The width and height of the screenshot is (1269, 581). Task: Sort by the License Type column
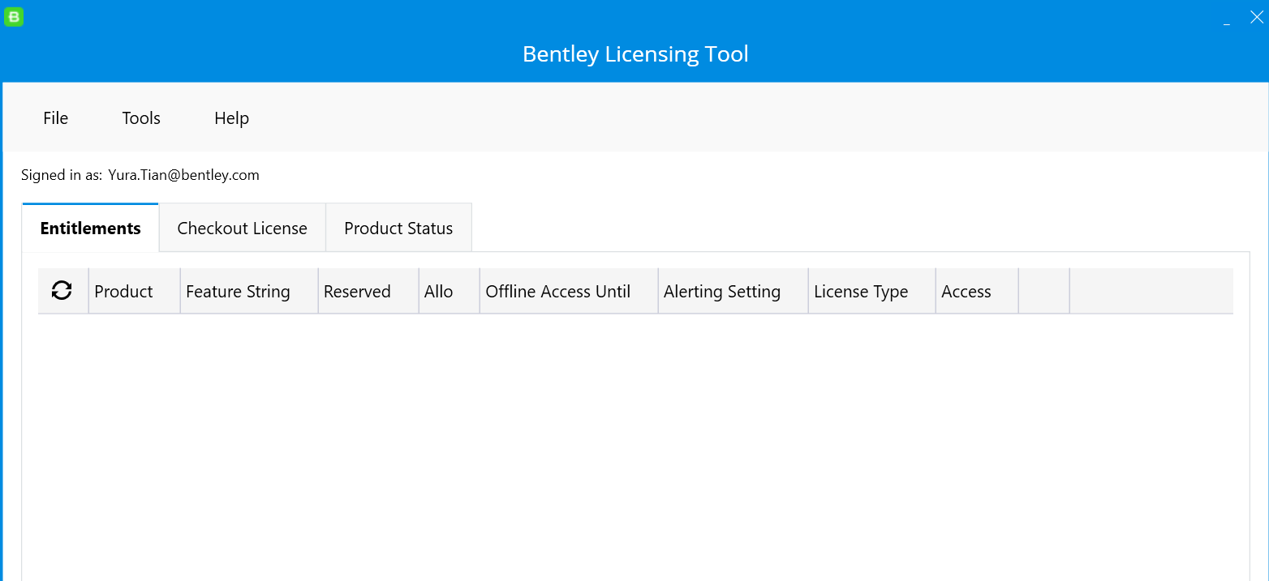(x=861, y=292)
